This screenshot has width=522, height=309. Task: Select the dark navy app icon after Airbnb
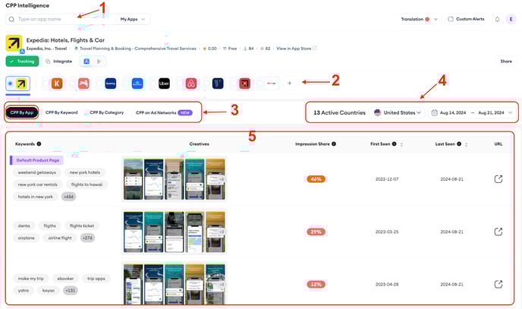(218, 84)
